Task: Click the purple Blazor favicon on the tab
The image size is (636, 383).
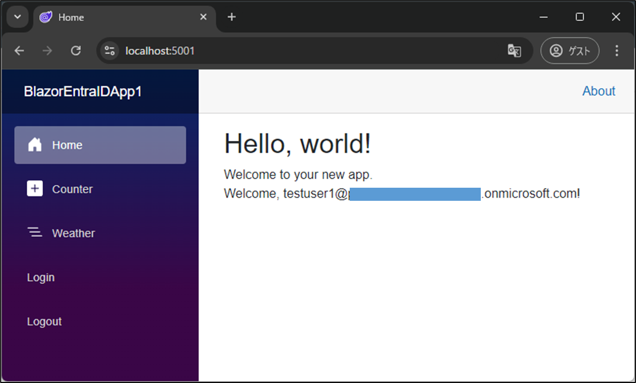Action: (45, 17)
